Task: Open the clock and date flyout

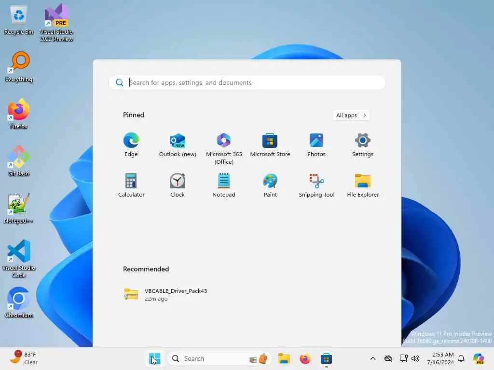Action: coord(440,358)
